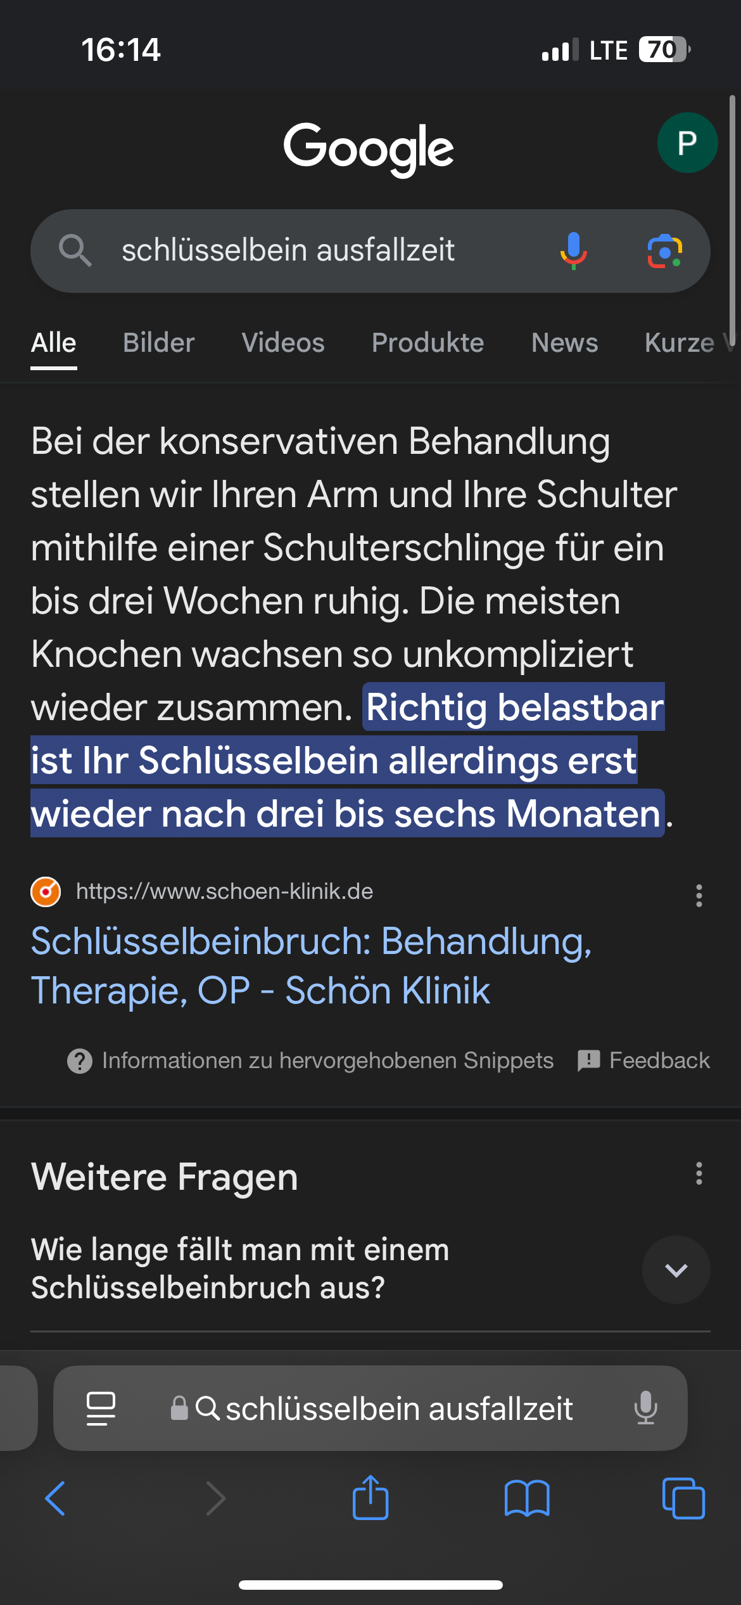Open the Schlüsselbeinbruch Schön Klinik result link

[310, 965]
